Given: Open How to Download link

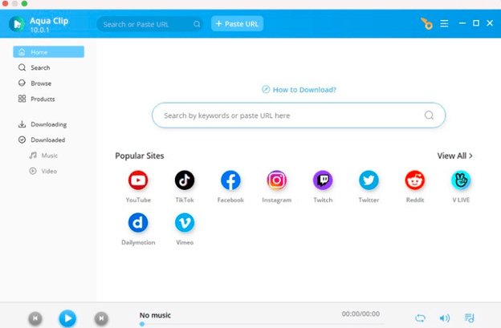Looking at the screenshot, I should coord(299,90).
